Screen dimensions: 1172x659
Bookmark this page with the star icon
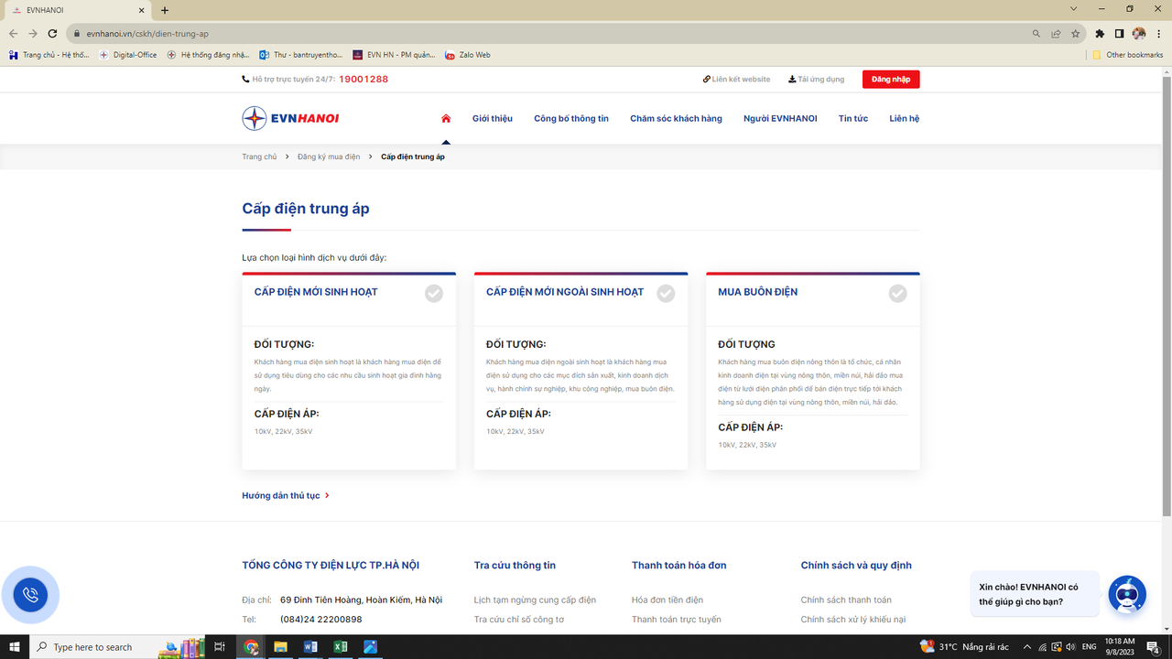(1076, 34)
